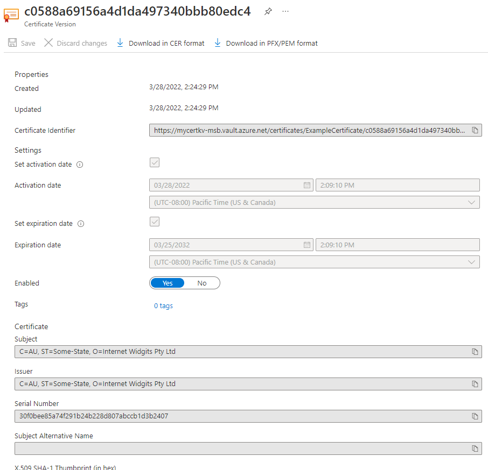Open the 0 tags link

(x=163, y=305)
